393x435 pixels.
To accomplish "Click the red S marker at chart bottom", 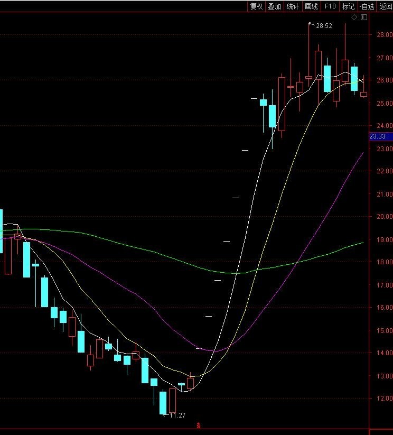I will pos(198,425).
